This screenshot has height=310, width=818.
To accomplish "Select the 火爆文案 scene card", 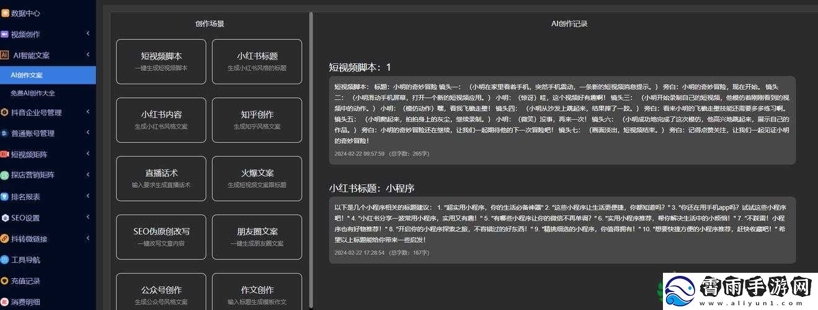I will [x=257, y=179].
